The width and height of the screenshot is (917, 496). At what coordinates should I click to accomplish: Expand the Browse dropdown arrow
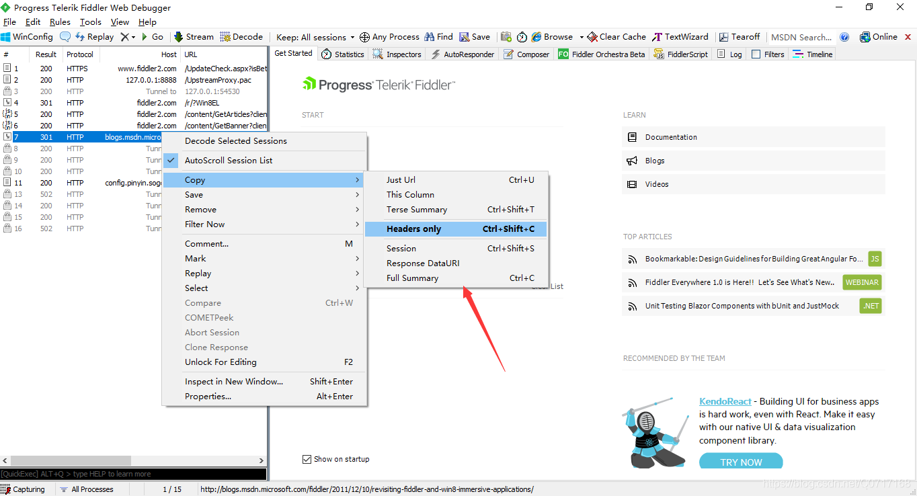[582, 37]
